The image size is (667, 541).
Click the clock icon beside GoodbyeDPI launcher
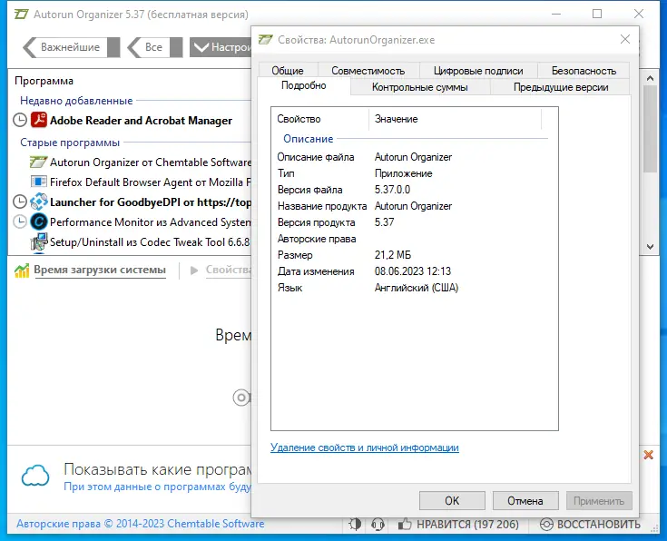pos(20,202)
